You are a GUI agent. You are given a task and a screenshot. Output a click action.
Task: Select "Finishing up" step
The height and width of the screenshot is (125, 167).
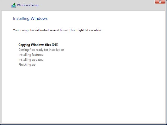27,65
